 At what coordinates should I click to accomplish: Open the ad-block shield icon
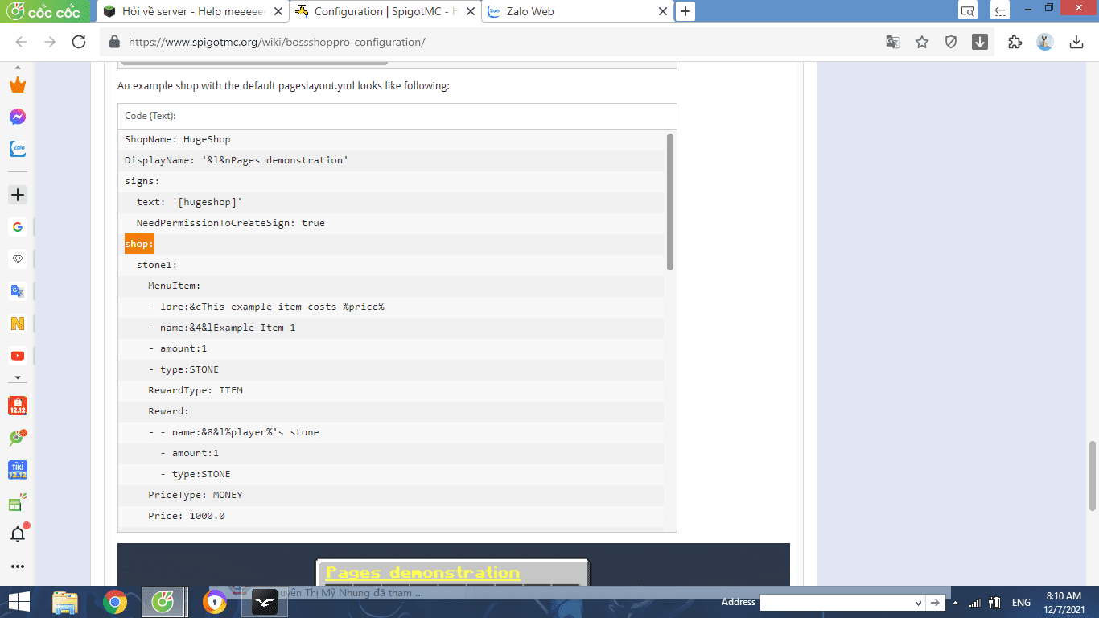[x=951, y=42]
